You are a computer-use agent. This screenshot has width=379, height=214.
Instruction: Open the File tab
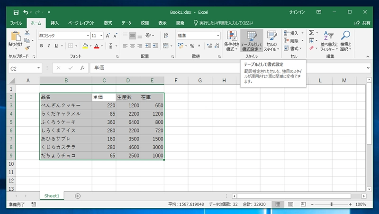(16, 23)
